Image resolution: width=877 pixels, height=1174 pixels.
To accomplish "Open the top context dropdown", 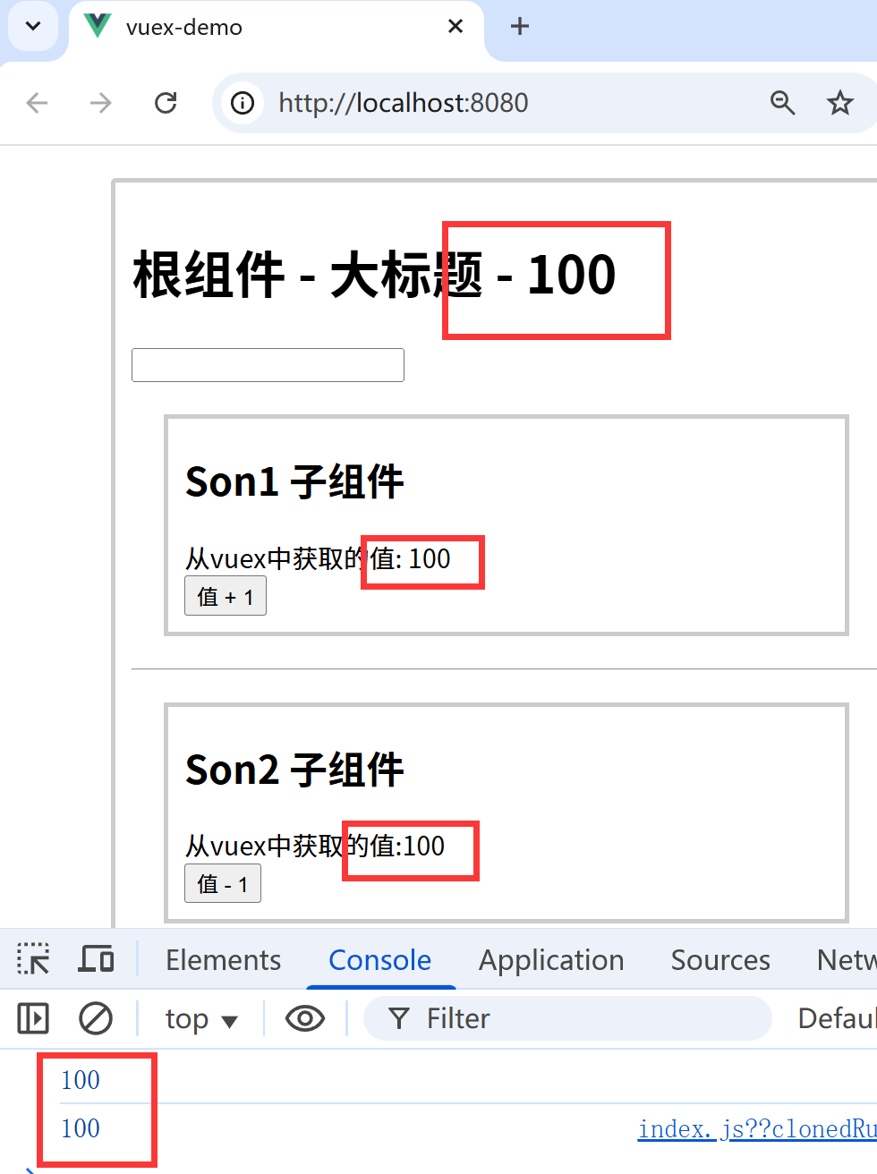I will coord(201,1019).
